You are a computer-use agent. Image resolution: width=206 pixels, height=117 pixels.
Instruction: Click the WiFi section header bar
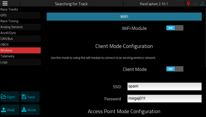point(124,16)
